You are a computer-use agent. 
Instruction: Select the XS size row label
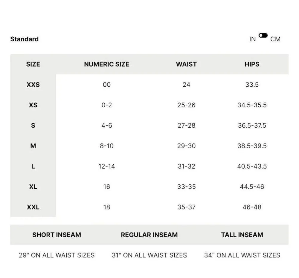(x=33, y=105)
